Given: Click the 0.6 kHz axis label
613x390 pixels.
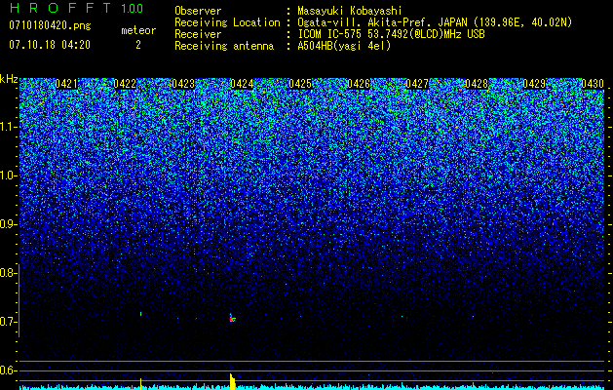Looking at the screenshot, I should (x=8, y=370).
